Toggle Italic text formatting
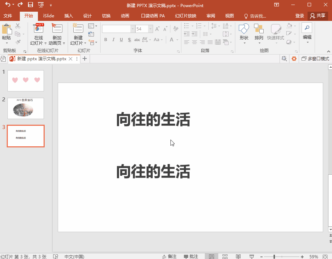 [113, 40]
